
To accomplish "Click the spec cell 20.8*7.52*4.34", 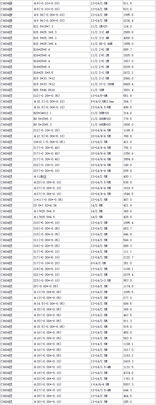I will pyautogui.click(x=61, y=205).
